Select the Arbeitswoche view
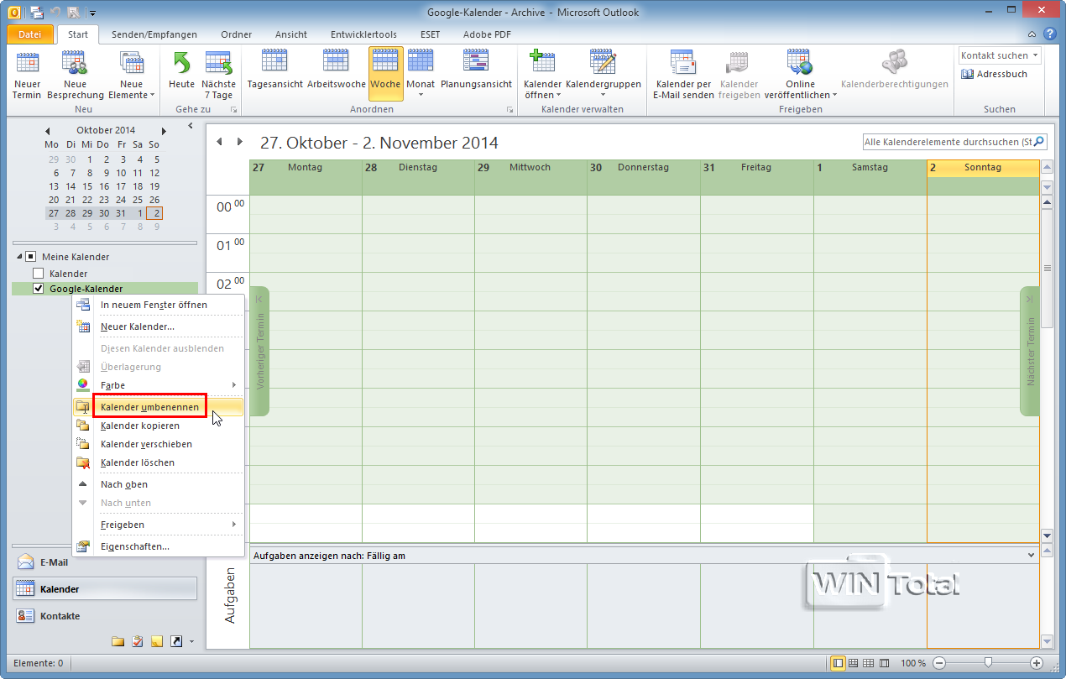The height and width of the screenshot is (679, 1066). (336, 71)
